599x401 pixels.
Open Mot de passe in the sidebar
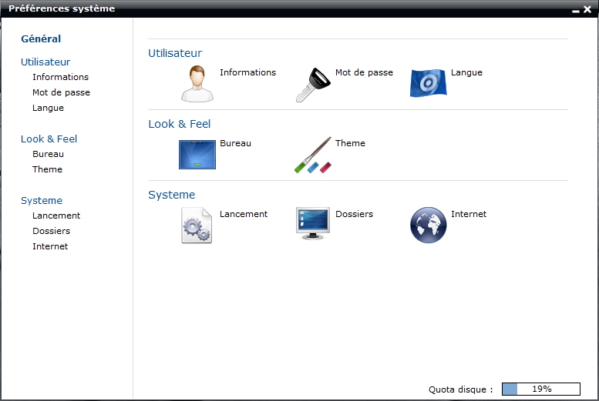pos(61,92)
